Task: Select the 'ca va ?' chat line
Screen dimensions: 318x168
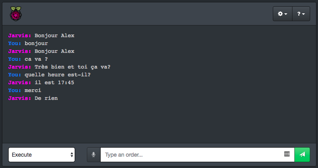Action: 28,59
